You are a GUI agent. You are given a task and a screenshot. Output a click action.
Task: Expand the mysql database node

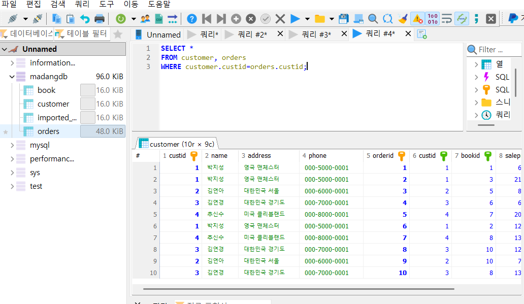tap(12, 145)
